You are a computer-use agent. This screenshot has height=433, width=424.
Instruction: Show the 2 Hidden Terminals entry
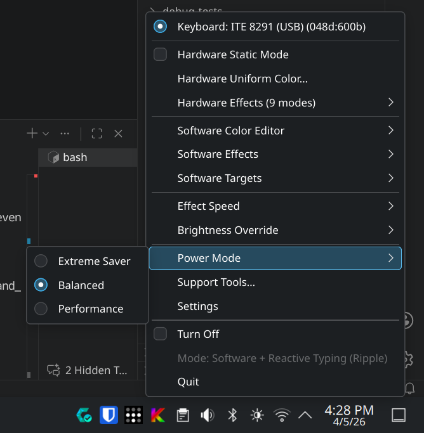(x=88, y=370)
